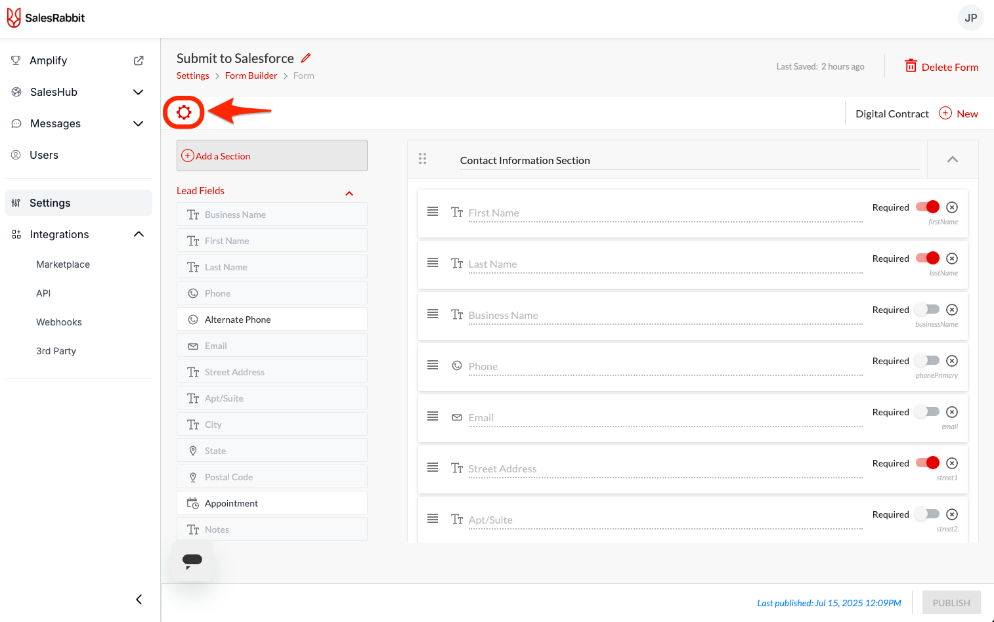Open Webhooks under Integrations

tap(59, 322)
